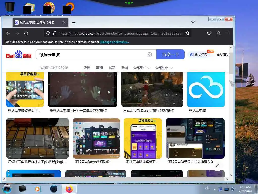Viewport: 258px width, 194px height.
Task: Click the browser forward arrow
Action: pos(17,33)
